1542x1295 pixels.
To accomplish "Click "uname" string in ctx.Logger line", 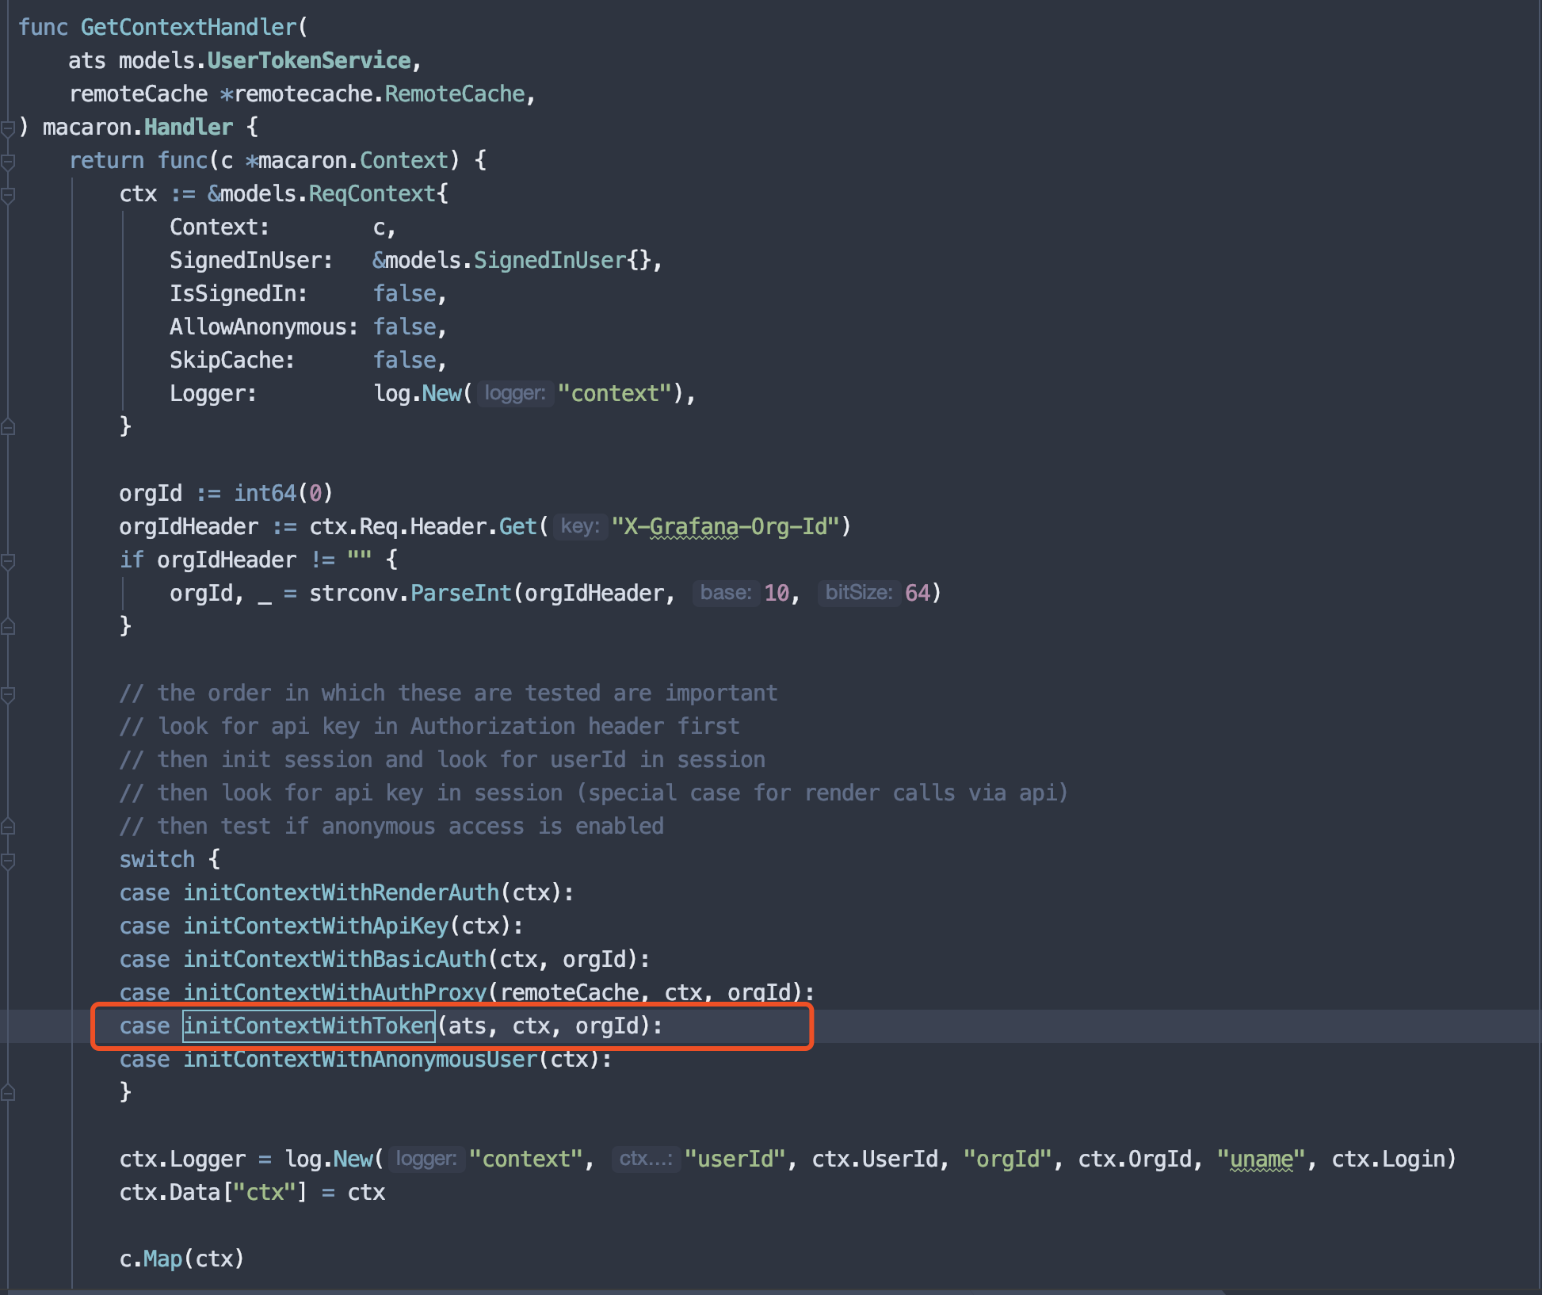I will click(x=1261, y=1159).
